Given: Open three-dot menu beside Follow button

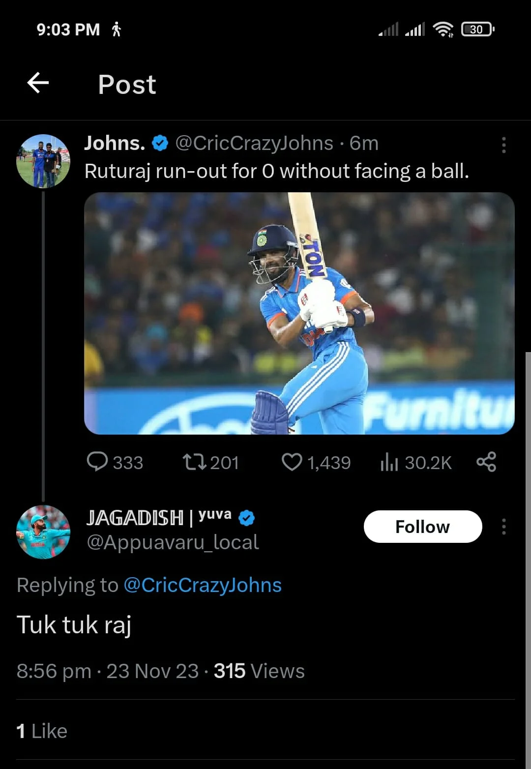Looking at the screenshot, I should pos(503,527).
